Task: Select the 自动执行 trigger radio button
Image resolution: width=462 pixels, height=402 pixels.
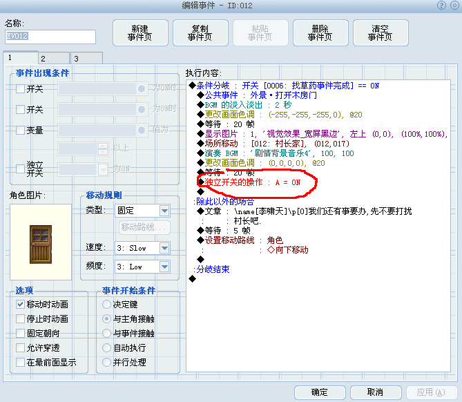Action: coord(106,347)
